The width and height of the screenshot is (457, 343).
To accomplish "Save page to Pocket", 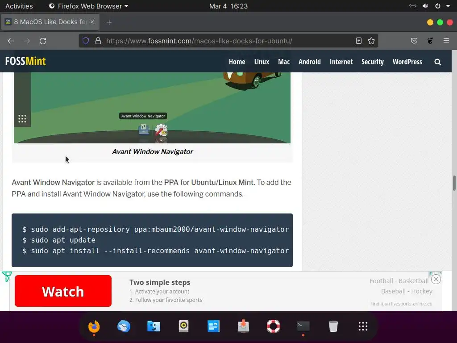I will click(x=414, y=41).
